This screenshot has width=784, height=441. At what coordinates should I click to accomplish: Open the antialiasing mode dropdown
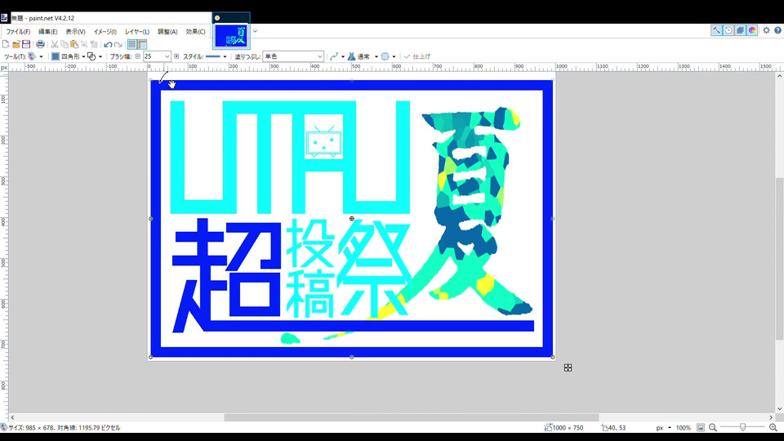click(337, 56)
